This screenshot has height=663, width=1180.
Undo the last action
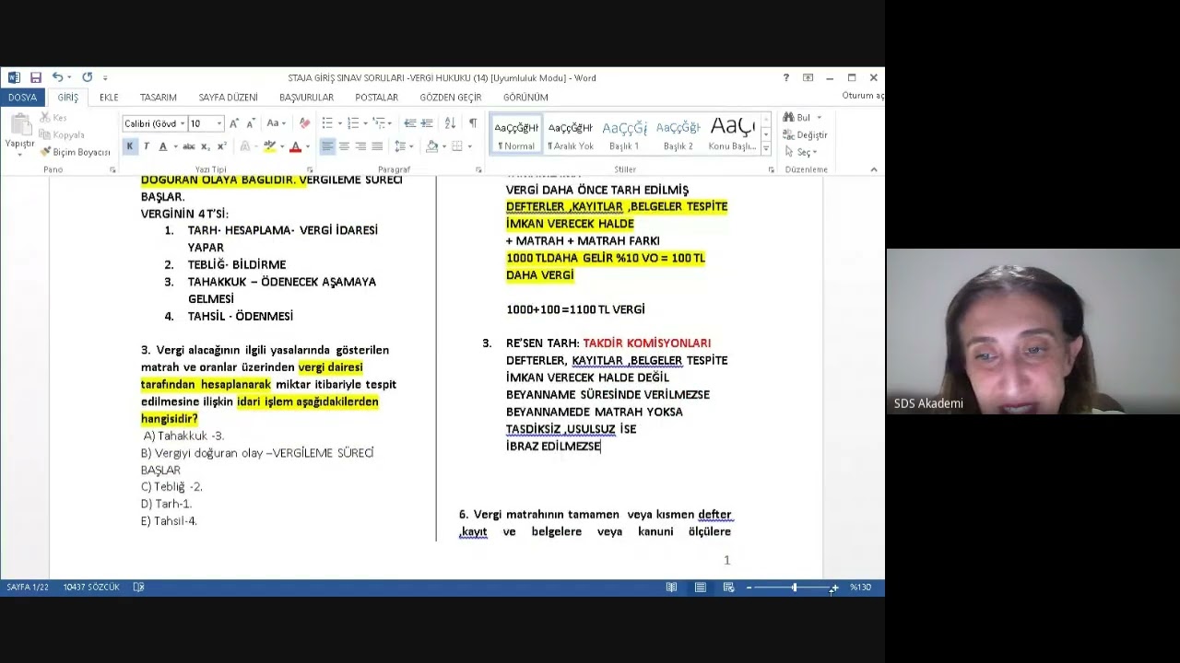(x=57, y=78)
